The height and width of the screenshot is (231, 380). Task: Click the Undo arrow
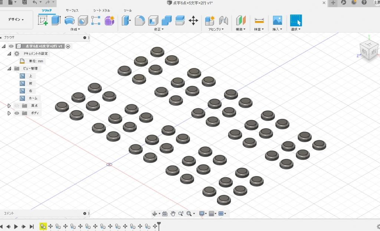point(35,3)
